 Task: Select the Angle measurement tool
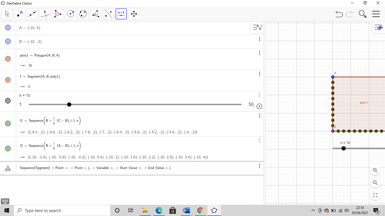[96, 13]
